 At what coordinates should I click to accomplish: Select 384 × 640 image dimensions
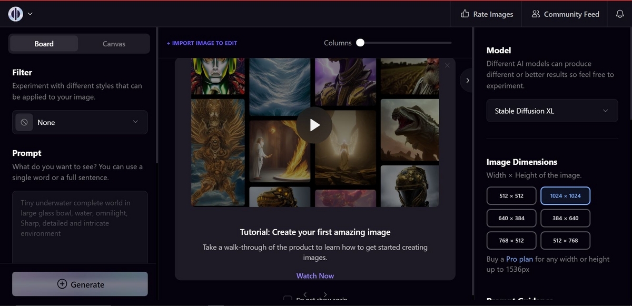point(566,218)
